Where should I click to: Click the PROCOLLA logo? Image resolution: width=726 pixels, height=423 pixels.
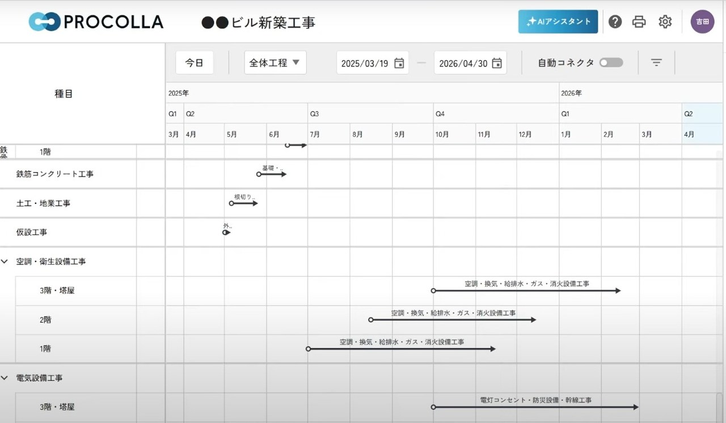pyautogui.click(x=96, y=22)
